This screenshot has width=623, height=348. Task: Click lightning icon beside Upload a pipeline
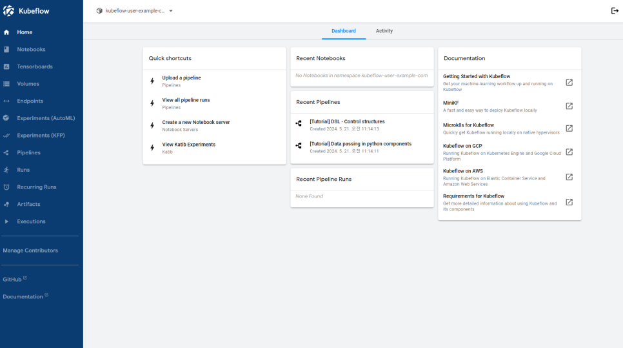tap(152, 81)
